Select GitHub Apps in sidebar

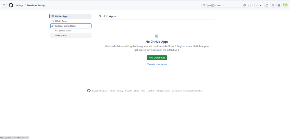click(71, 16)
